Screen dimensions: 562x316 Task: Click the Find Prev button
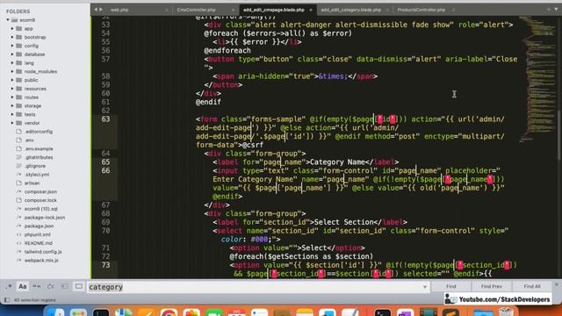492,286
